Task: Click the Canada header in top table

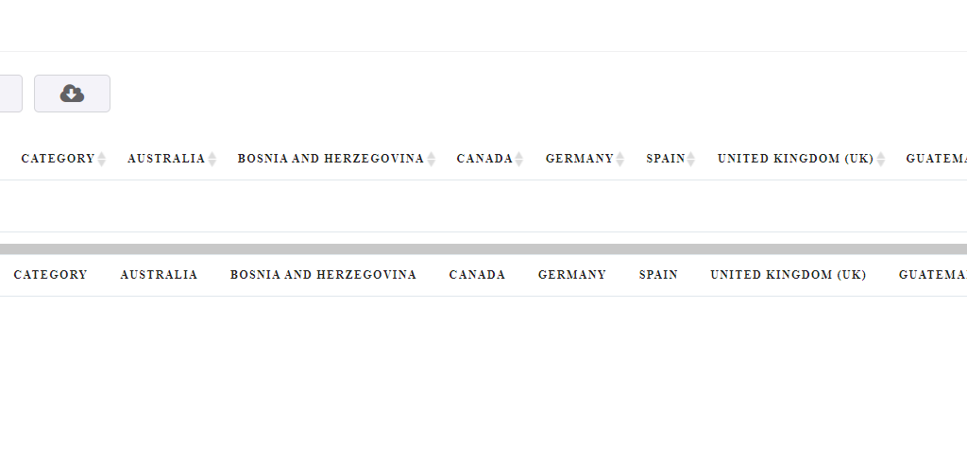Action: (484, 159)
